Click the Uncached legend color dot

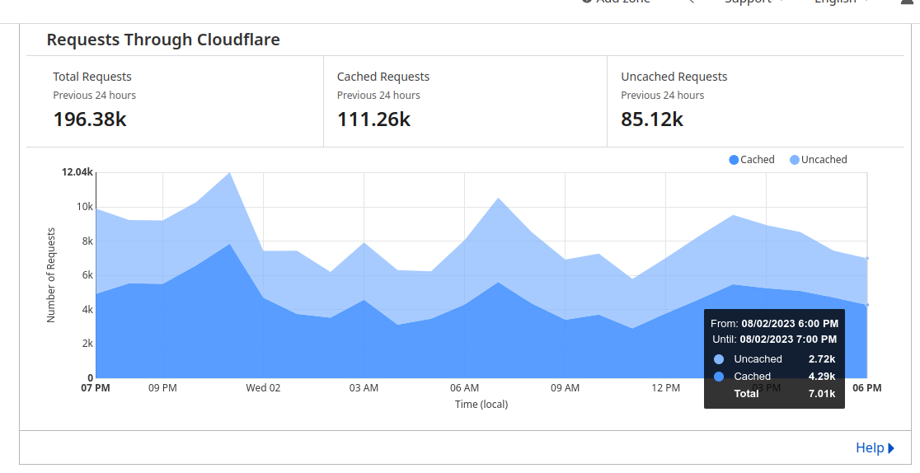pos(795,160)
